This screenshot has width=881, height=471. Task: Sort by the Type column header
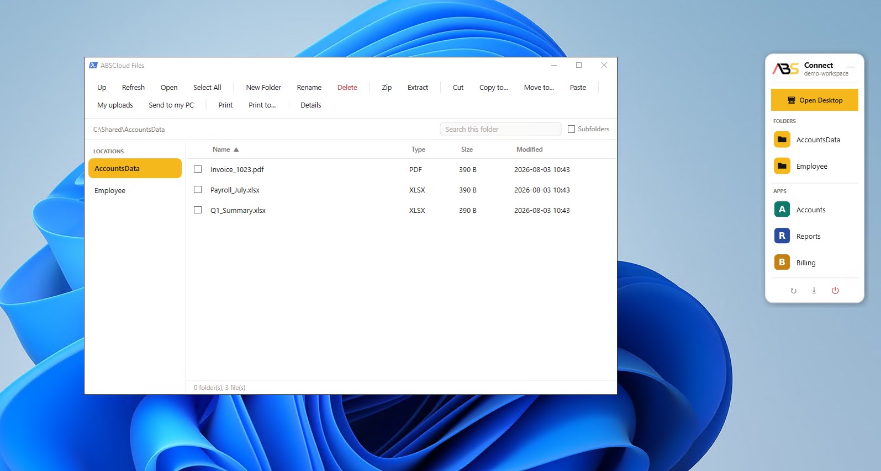[x=418, y=149]
